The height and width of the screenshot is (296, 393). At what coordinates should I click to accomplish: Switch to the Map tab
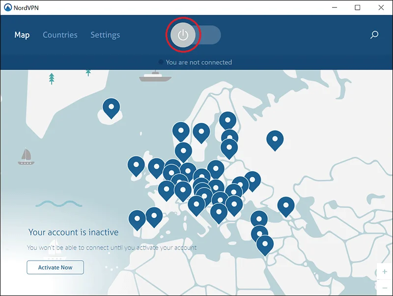(22, 35)
